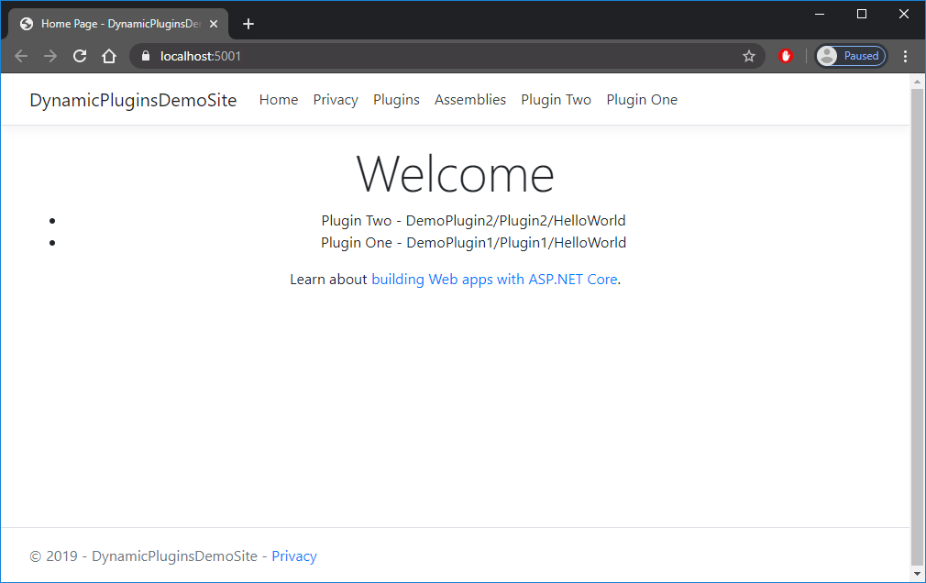The height and width of the screenshot is (583, 926).
Task: Open the Home page icon in toolbar
Action: pos(109,56)
